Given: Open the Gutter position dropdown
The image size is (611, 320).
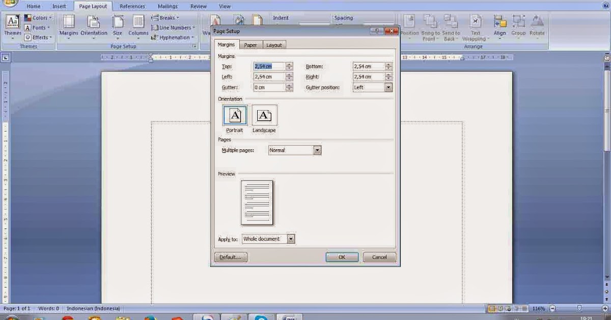Looking at the screenshot, I should [x=388, y=87].
